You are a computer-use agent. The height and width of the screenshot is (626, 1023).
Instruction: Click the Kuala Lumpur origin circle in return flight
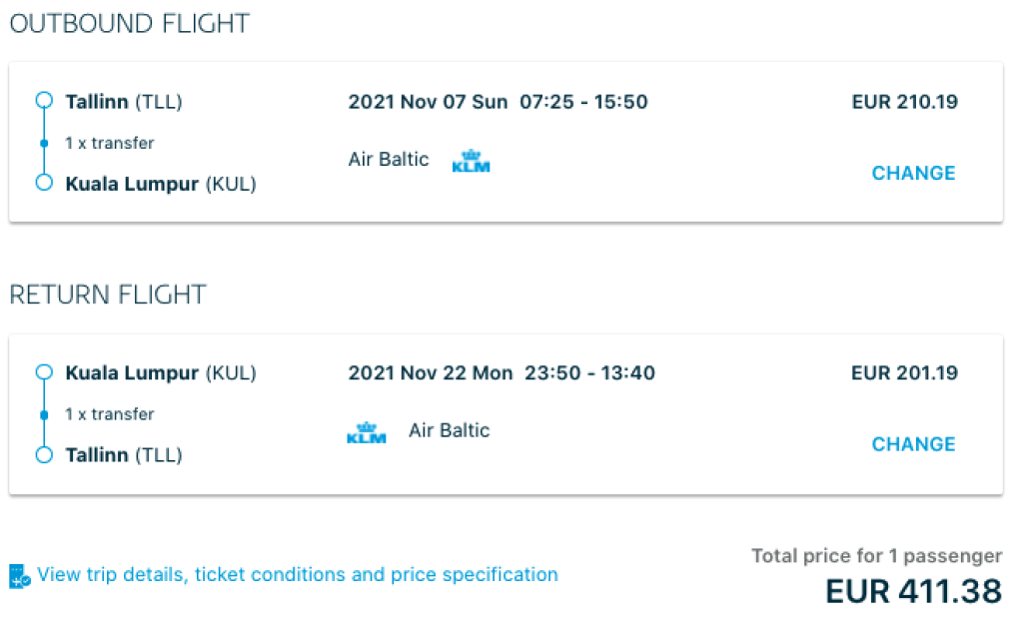[43, 372]
